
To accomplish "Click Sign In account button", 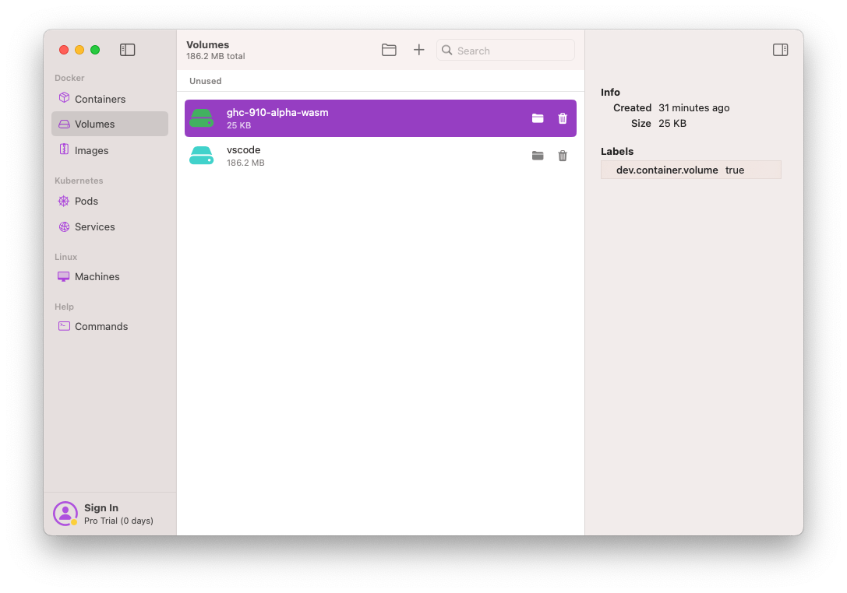I will point(110,514).
